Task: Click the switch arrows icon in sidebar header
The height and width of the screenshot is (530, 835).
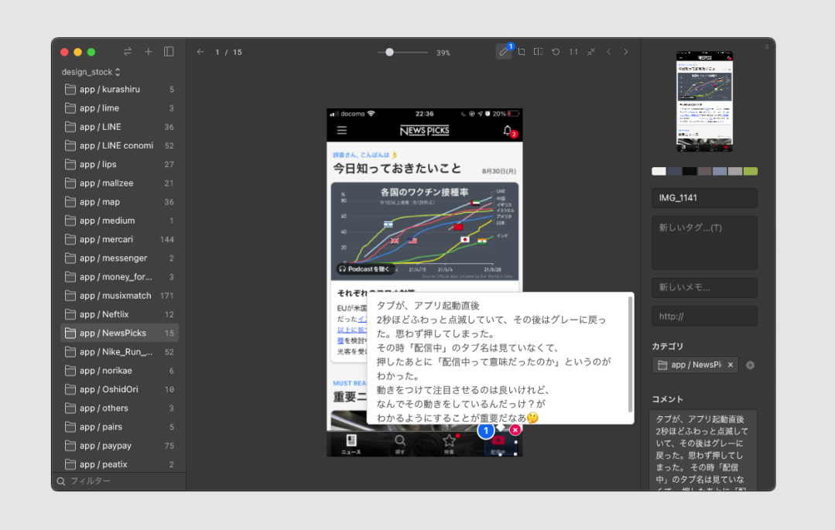Action: [128, 52]
